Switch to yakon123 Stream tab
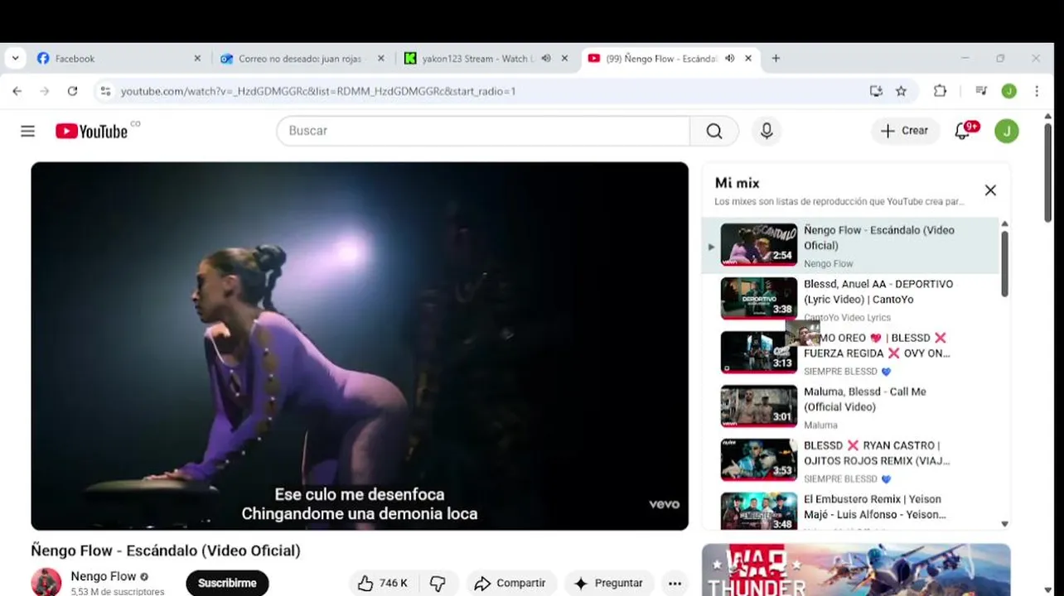The image size is (1064, 596). 476,59
